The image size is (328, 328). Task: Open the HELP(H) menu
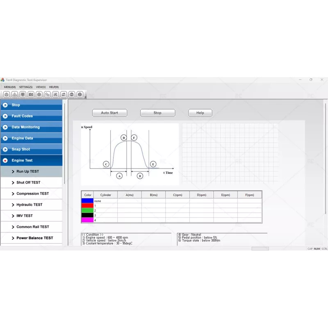click(53, 87)
